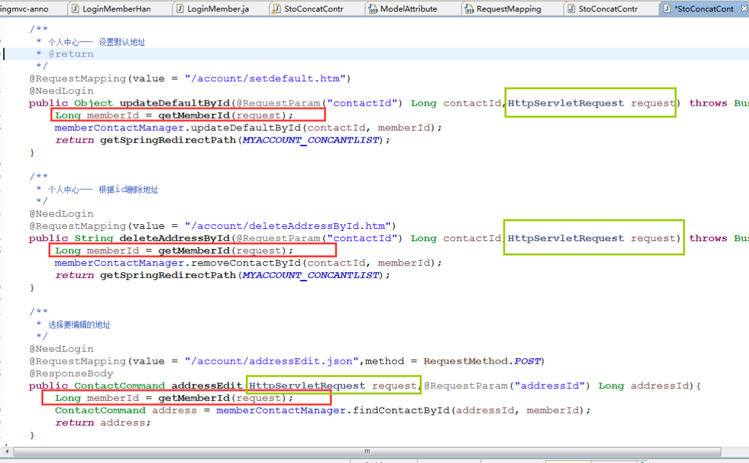Image resolution: width=749 pixels, height=463 pixels.
Task: Click the comment 个人中心—— 根据id删除地址
Action: (103, 190)
